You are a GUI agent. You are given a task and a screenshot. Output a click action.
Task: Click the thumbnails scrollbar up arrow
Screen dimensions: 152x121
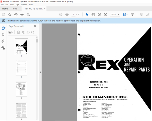37,37
